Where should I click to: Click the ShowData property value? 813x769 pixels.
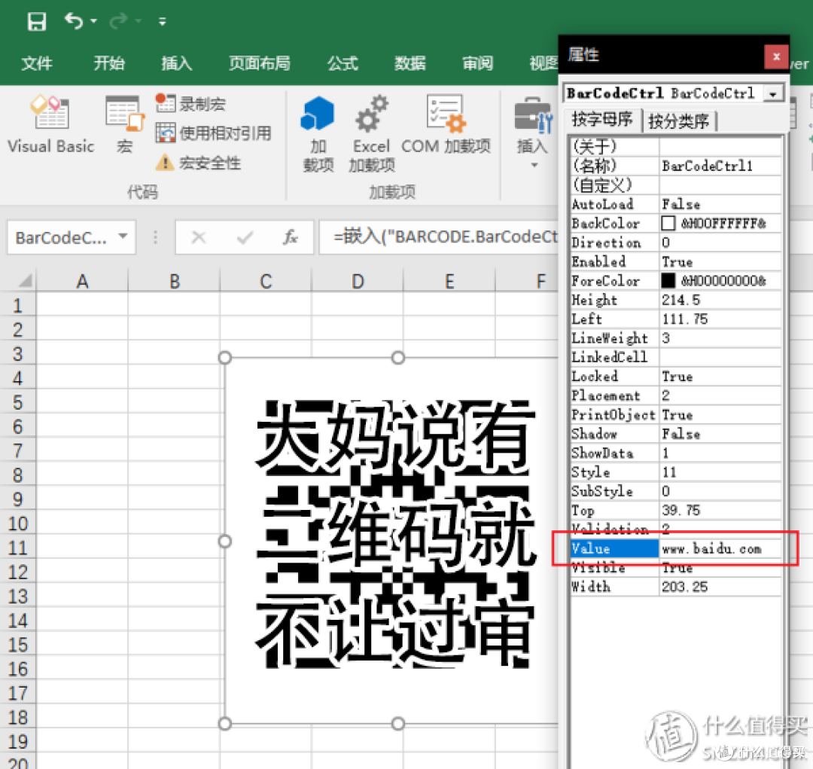[x=720, y=453]
